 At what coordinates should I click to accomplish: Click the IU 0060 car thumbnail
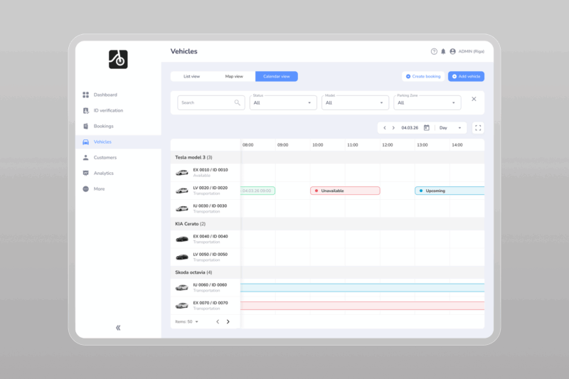(182, 287)
